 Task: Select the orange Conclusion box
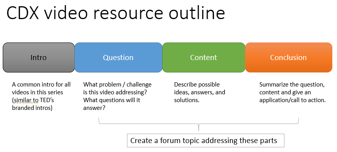pos(289,57)
